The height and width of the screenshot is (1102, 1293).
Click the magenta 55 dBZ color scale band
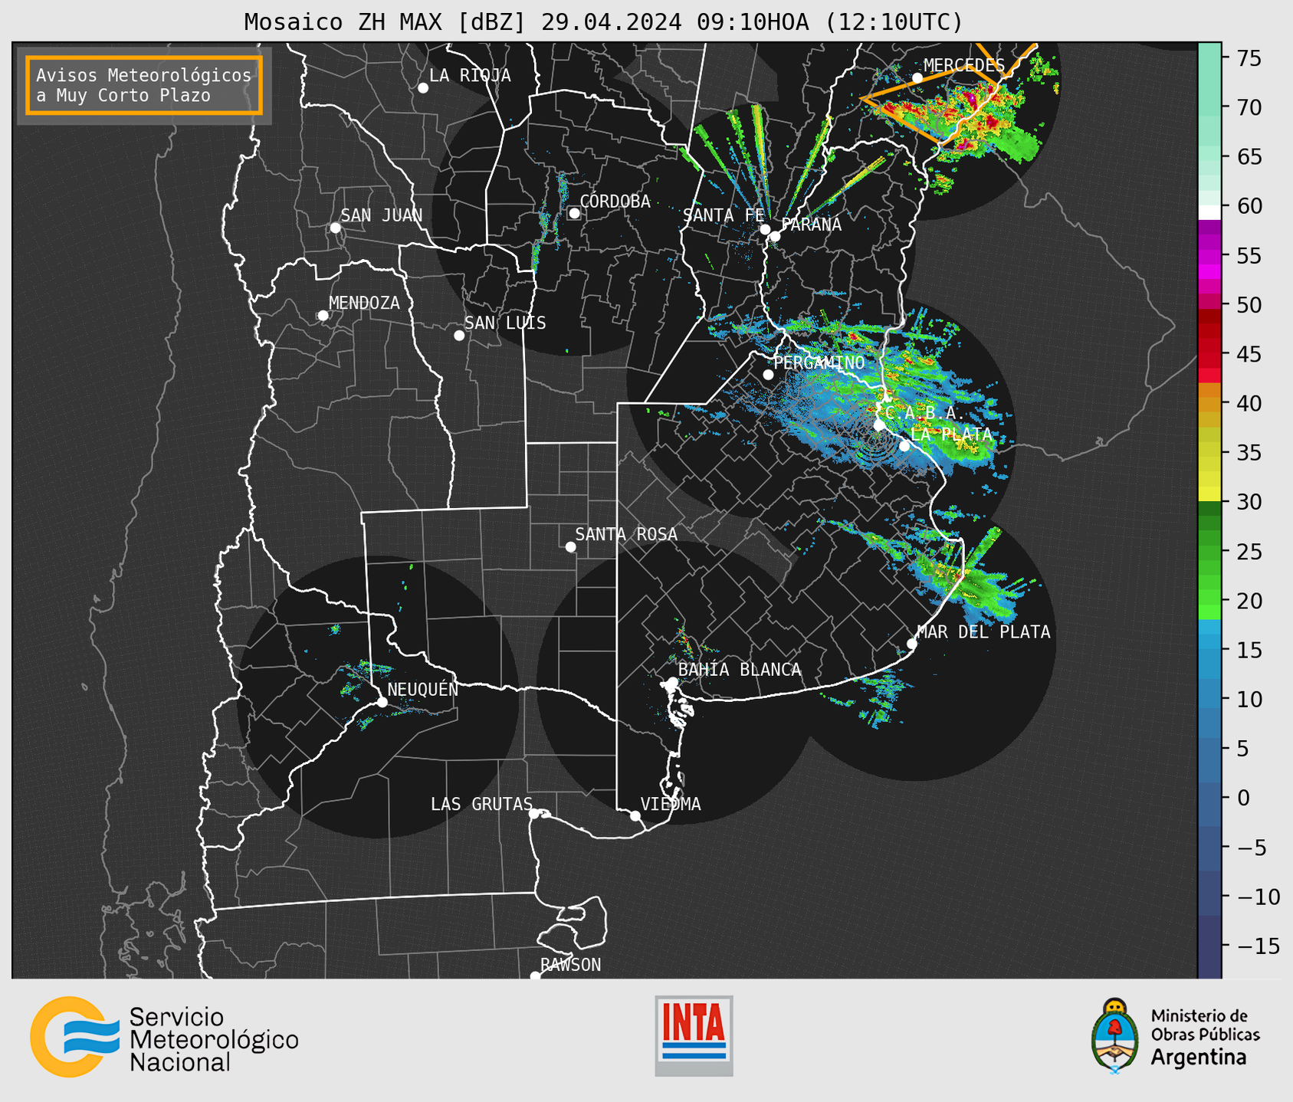pyautogui.click(x=1209, y=255)
